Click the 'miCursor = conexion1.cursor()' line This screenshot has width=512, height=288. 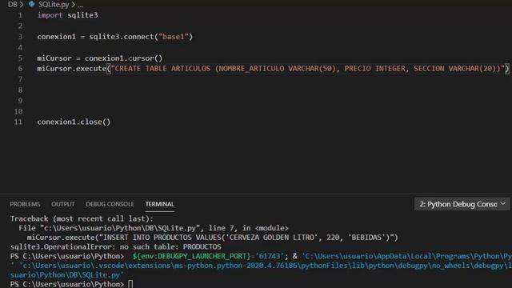(99, 58)
